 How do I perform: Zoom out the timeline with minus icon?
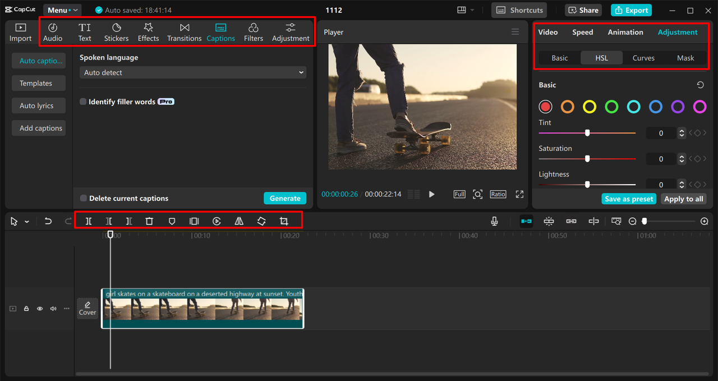(x=632, y=221)
